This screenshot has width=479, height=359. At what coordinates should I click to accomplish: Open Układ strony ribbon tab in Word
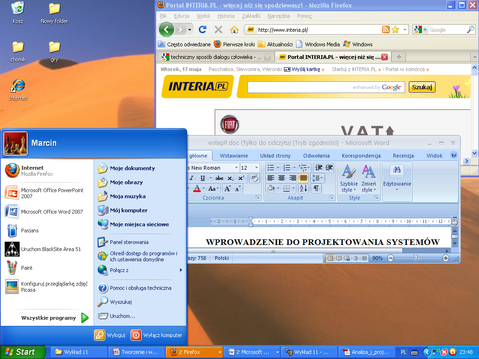click(275, 156)
